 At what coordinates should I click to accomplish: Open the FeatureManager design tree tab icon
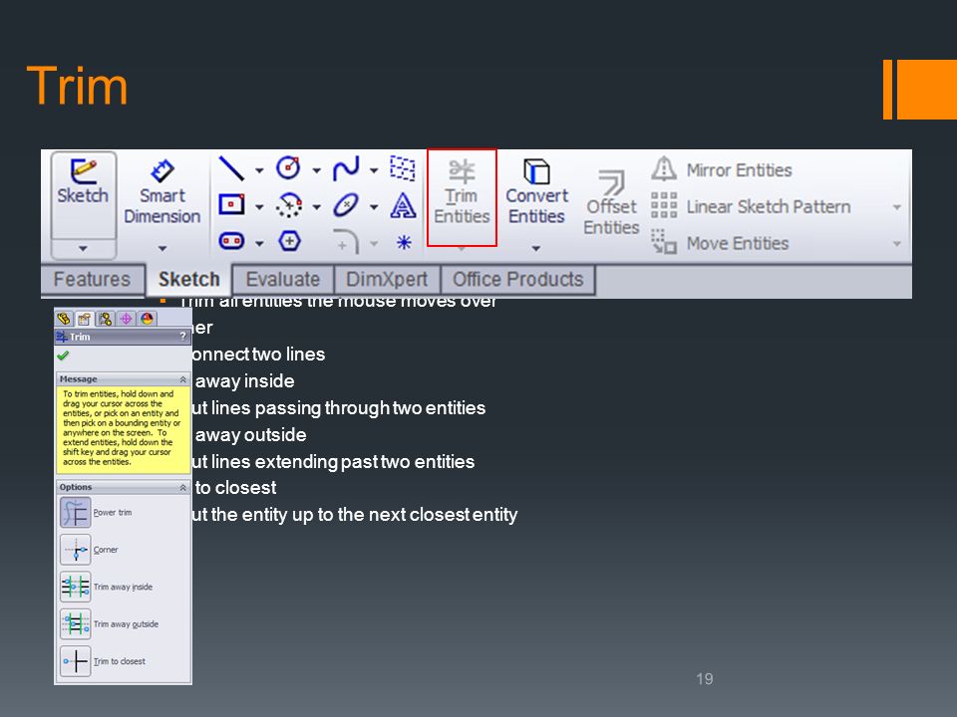click(x=64, y=319)
